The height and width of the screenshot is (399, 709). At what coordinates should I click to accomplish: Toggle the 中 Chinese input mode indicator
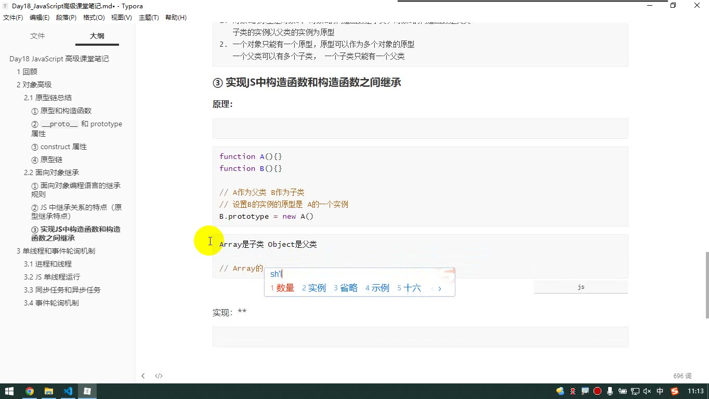point(660,391)
